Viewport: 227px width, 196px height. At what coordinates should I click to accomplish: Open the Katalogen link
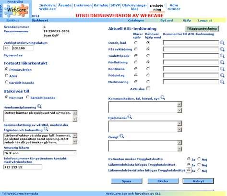[x=136, y=21]
